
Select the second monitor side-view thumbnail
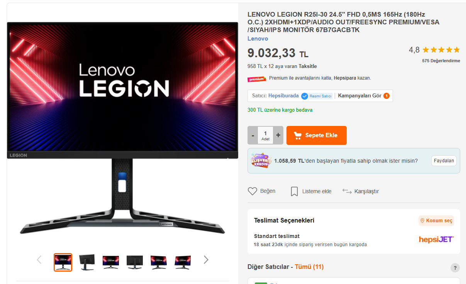click(87, 262)
